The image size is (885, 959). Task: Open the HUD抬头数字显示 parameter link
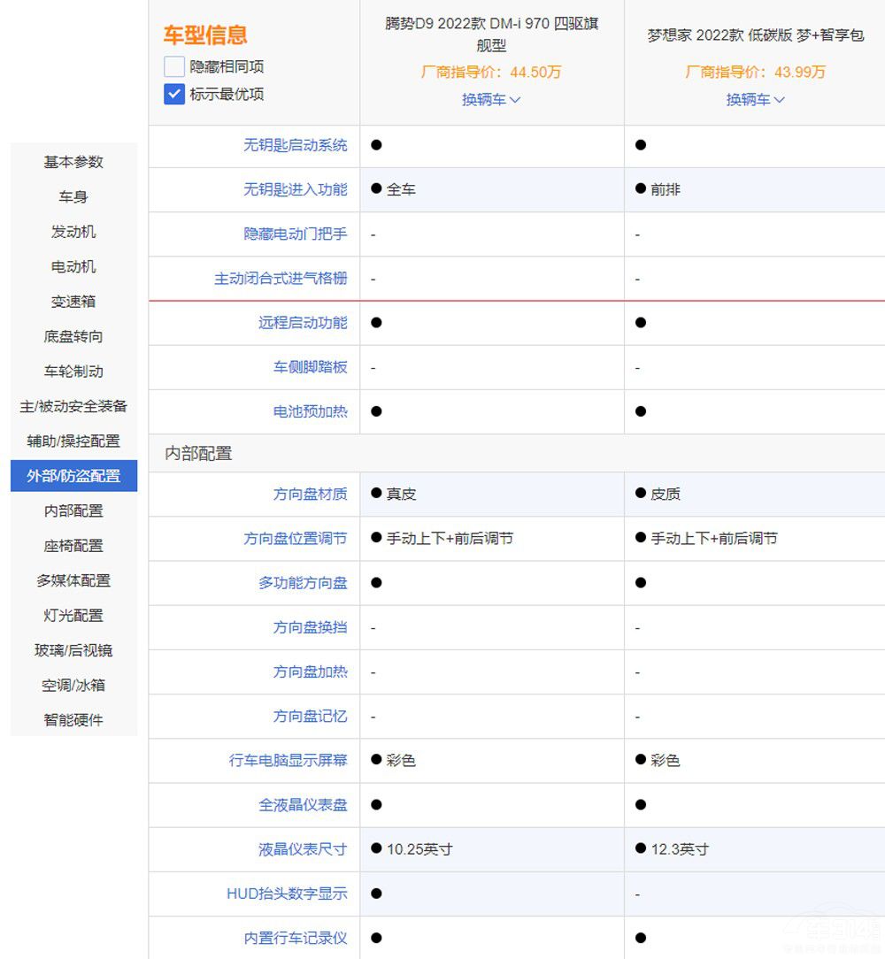coord(287,894)
